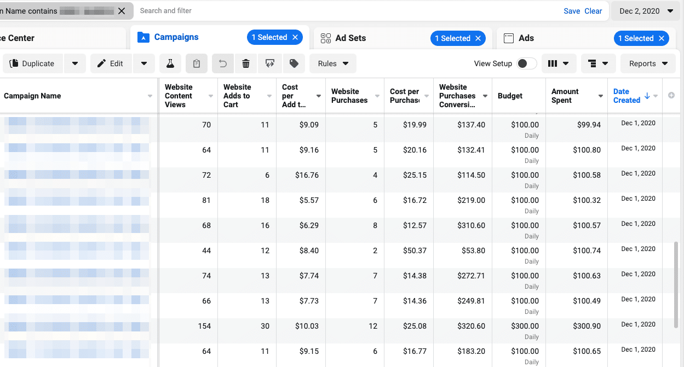This screenshot has height=367, width=684.
Task: Open the columns layout dropdown
Action: pos(559,63)
